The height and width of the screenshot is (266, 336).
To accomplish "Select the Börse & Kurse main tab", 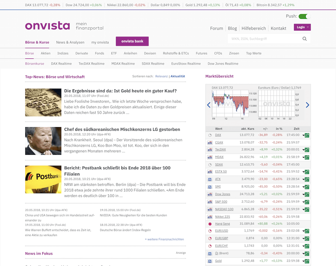I will 37,42.
